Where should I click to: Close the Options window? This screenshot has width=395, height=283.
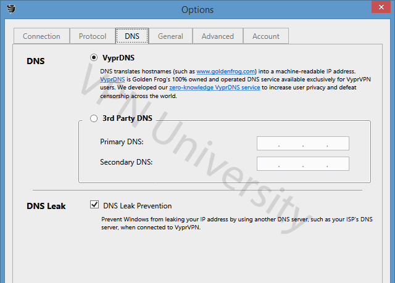381,7
